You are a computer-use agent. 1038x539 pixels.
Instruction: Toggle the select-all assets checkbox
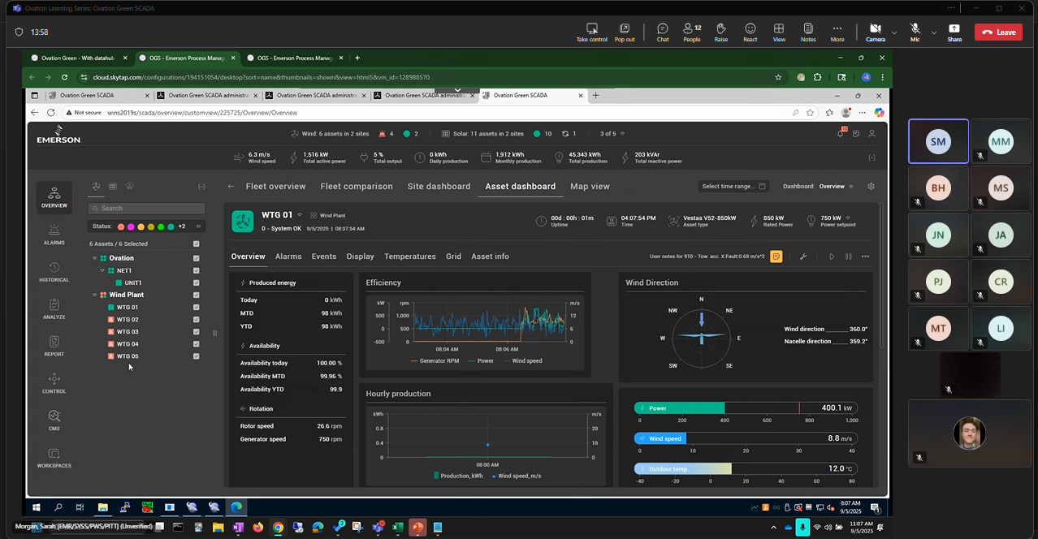[x=196, y=244]
